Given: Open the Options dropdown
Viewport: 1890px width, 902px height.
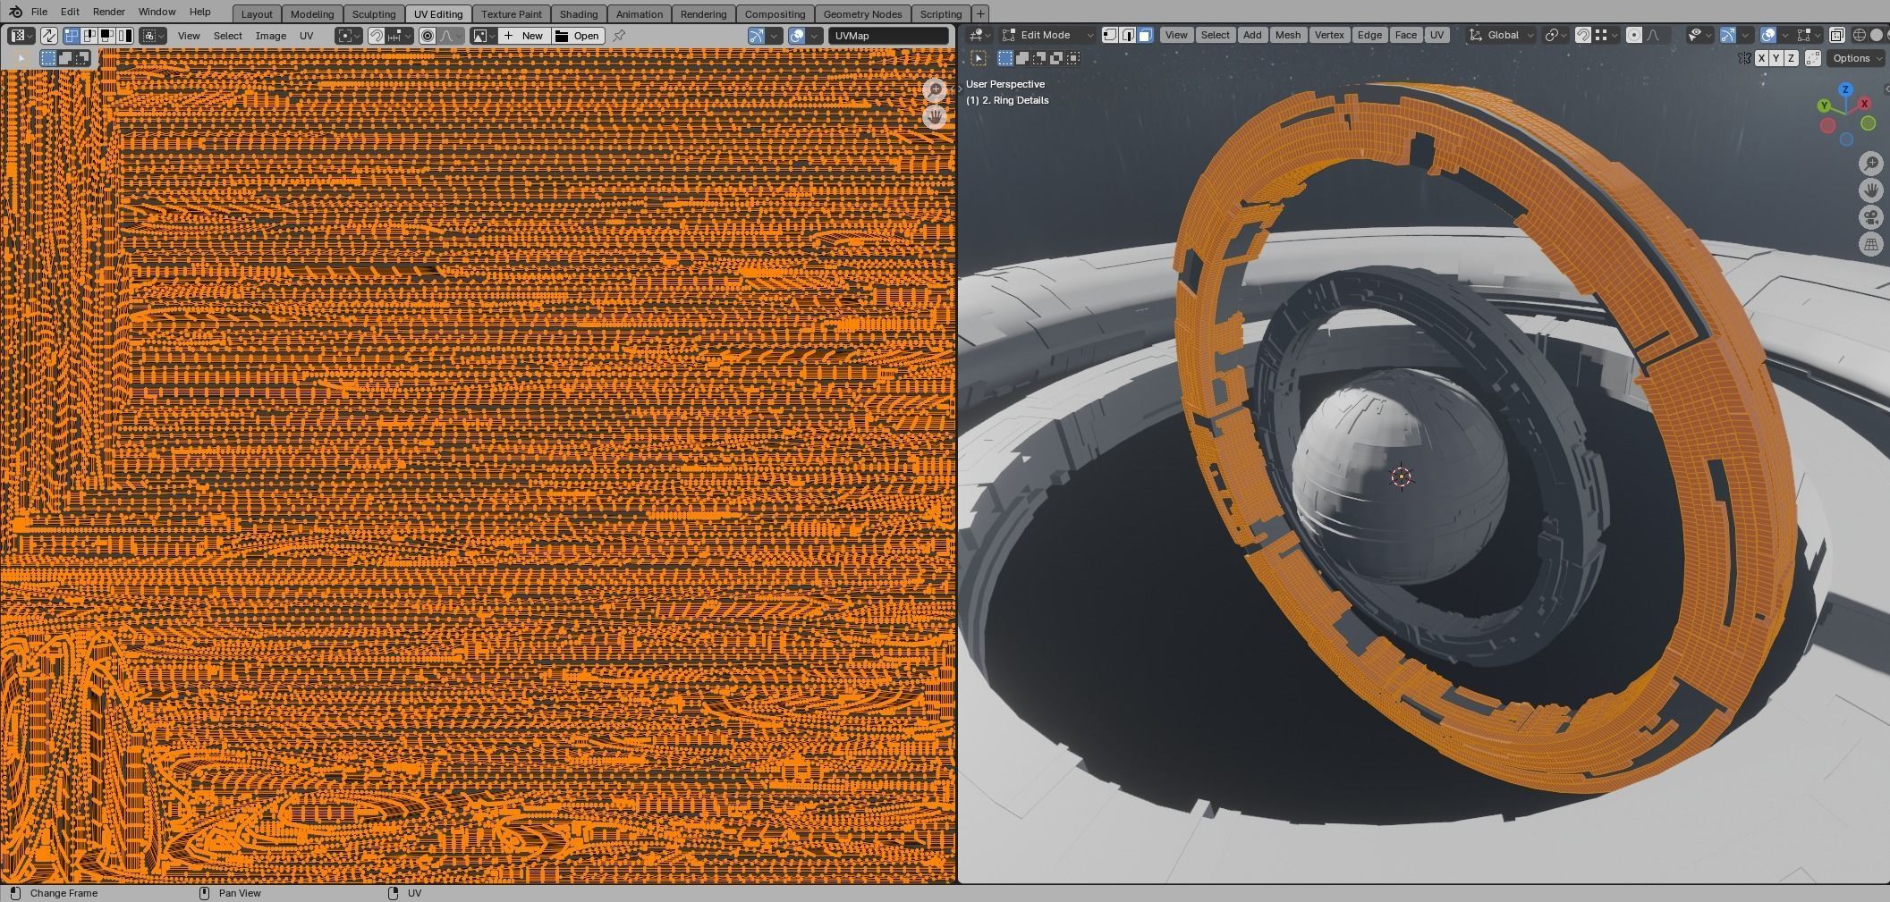Looking at the screenshot, I should [x=1856, y=58].
